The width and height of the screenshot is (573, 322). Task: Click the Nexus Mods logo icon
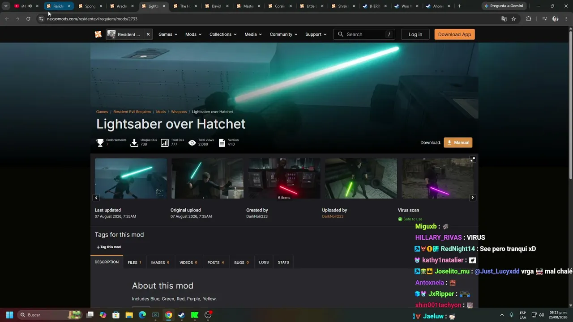[x=98, y=34]
